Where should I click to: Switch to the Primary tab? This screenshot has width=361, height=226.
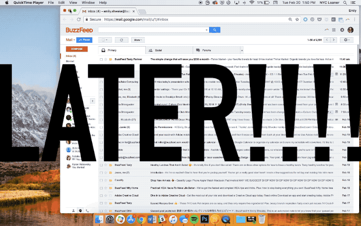122,50
